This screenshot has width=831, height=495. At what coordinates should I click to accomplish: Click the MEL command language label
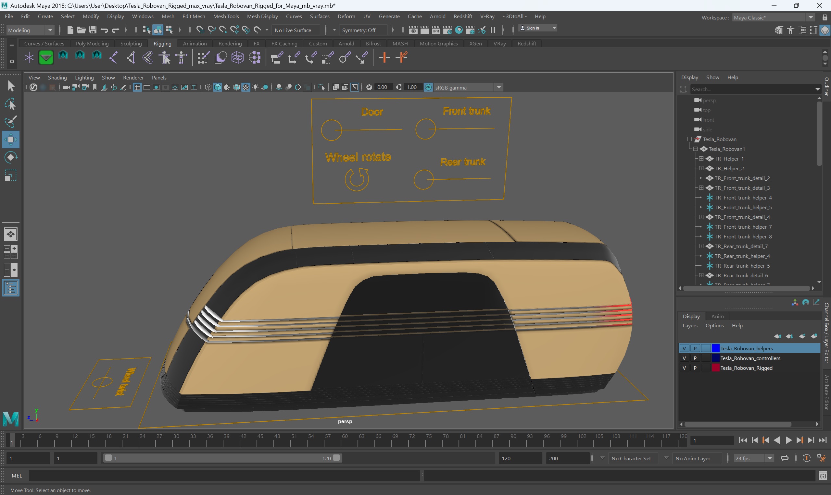coord(17,476)
